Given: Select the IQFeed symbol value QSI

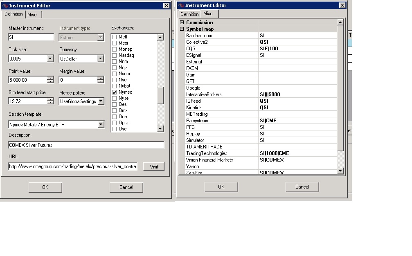Looking at the screenshot, I should pyautogui.click(x=298, y=101).
